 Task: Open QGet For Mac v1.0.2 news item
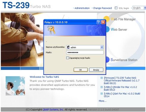click(x=122, y=95)
